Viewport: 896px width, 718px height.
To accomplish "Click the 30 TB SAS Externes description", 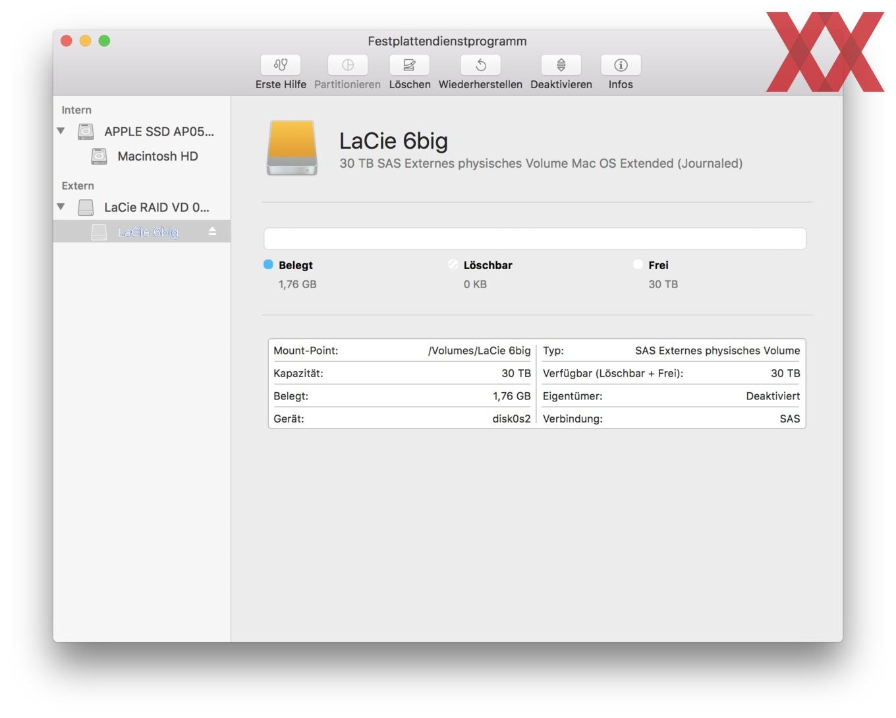I will click(541, 163).
